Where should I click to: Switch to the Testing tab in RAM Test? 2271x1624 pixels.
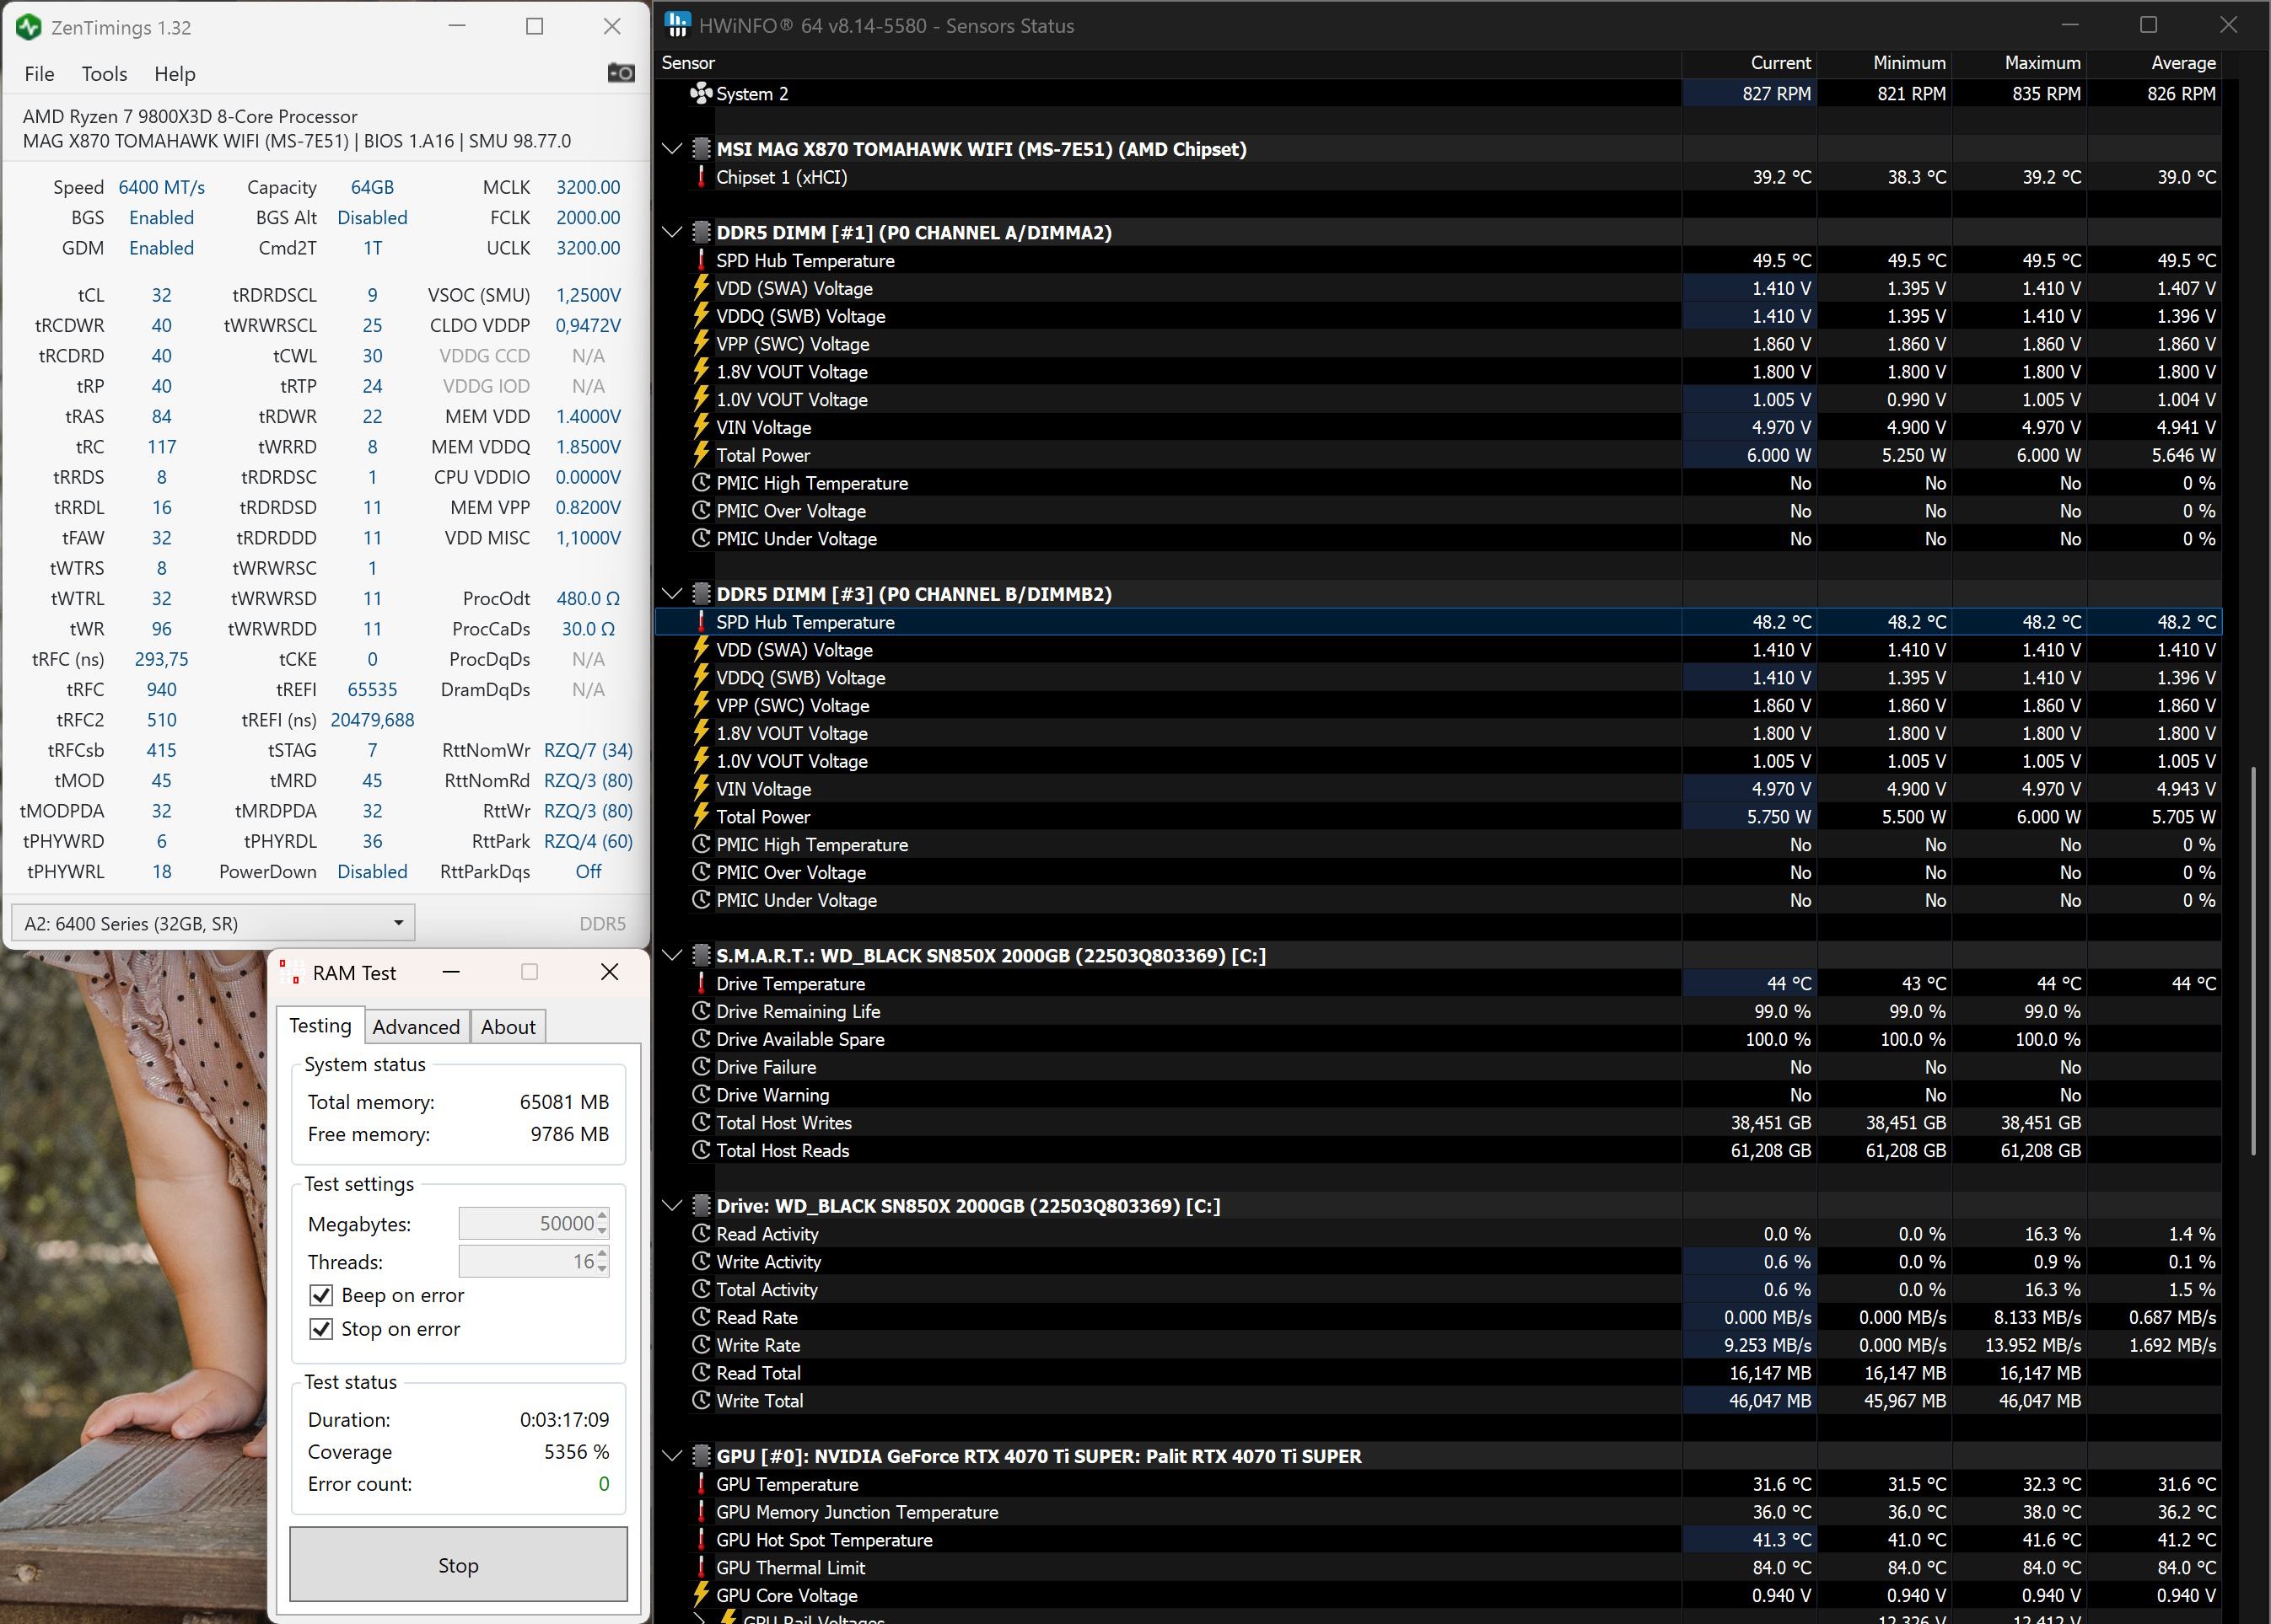320,1025
